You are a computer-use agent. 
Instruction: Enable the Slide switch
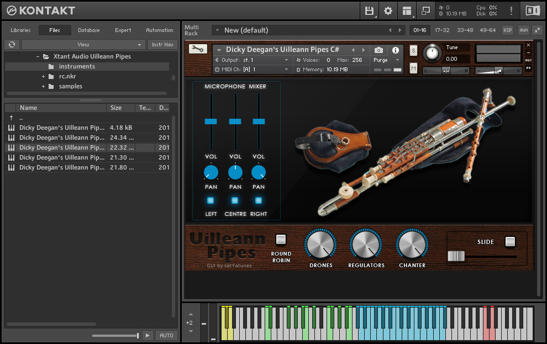tap(510, 241)
